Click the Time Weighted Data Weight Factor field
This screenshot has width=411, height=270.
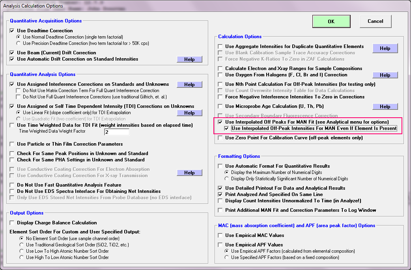click(116, 132)
